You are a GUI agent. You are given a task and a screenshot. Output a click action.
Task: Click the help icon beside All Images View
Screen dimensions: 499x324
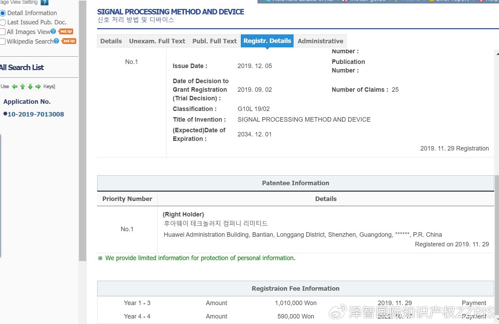53,32
